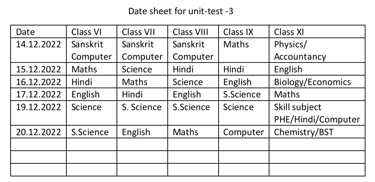The height and width of the screenshot is (182, 375).
Task: Click the 17.12.2022 date cell
Action: click(x=38, y=94)
